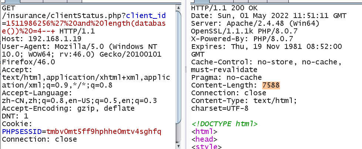Screen dimensions: 362x149
Task: Click the "e())%20=4--+" payload ending
Action: (x=29, y=31)
